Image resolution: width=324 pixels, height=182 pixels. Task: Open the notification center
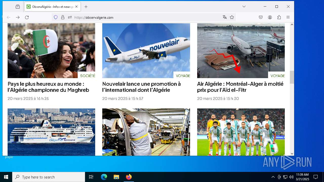coord(316,177)
